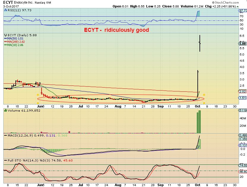
Task: Click the 20 label on the stochastic axis
Action: (241, 177)
